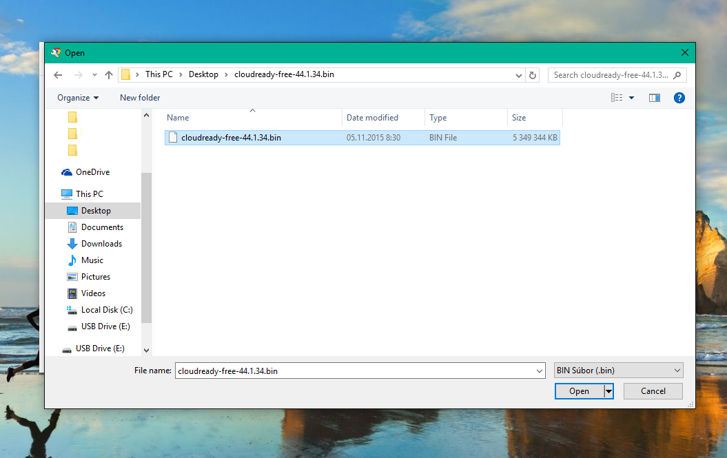Open the Documents folder in the sidebar
The width and height of the screenshot is (727, 458).
[x=102, y=227]
